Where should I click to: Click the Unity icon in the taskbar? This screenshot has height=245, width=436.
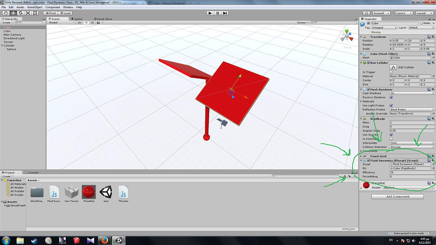pos(119,240)
